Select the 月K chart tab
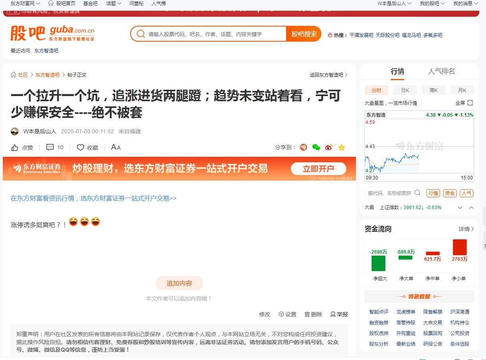The height and width of the screenshot is (360, 486). (x=462, y=90)
